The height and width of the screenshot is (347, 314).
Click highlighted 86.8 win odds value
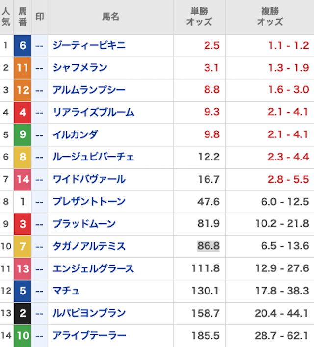click(x=208, y=246)
